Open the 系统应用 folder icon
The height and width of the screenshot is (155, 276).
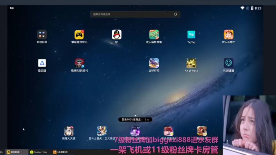42,34
